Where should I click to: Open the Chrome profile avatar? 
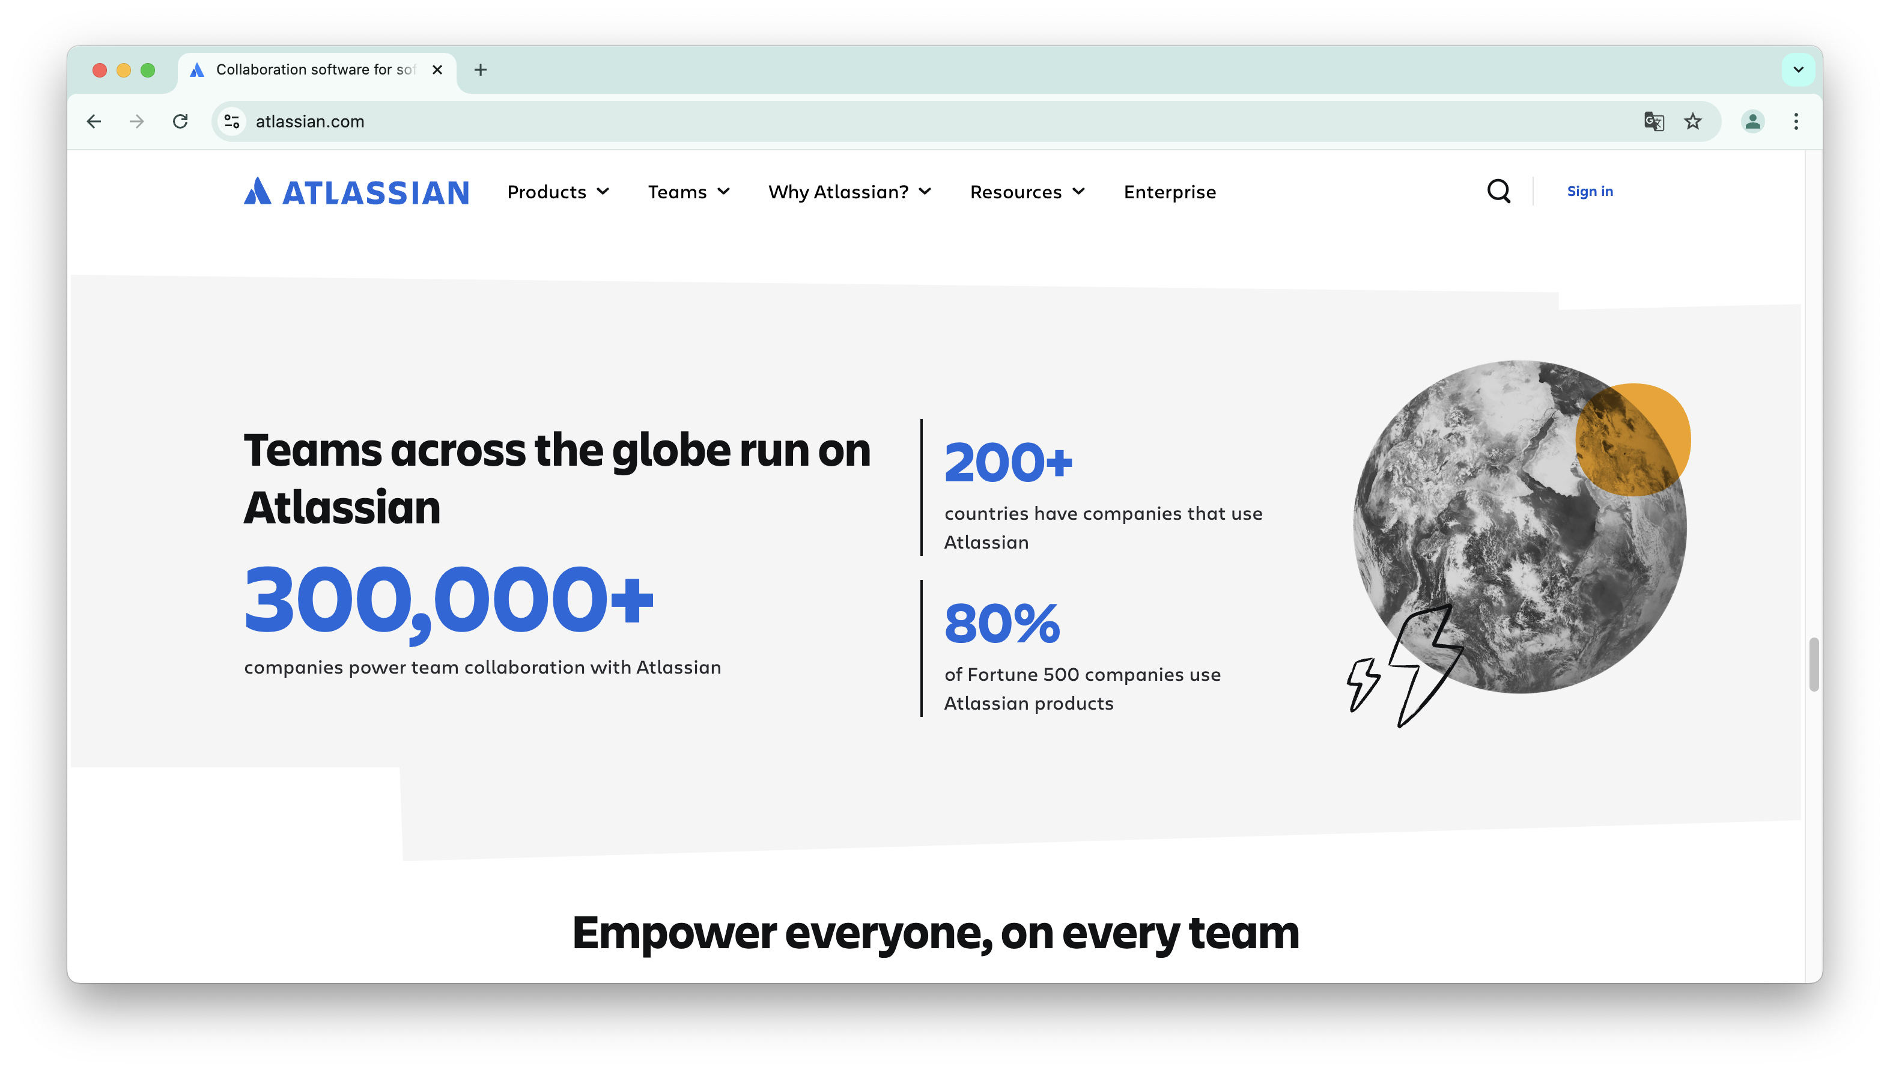pyautogui.click(x=1752, y=121)
